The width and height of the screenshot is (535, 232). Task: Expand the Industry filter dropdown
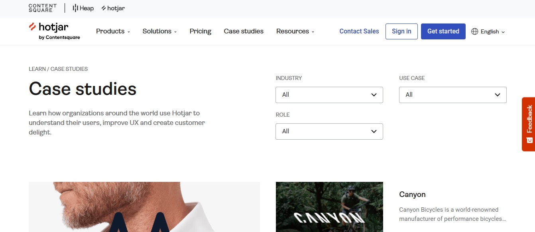(329, 95)
